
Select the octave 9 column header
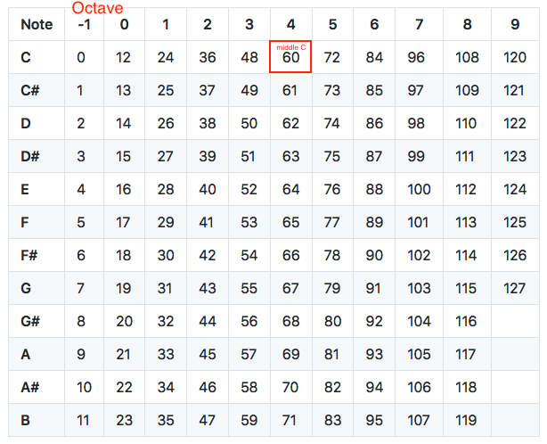coord(515,25)
